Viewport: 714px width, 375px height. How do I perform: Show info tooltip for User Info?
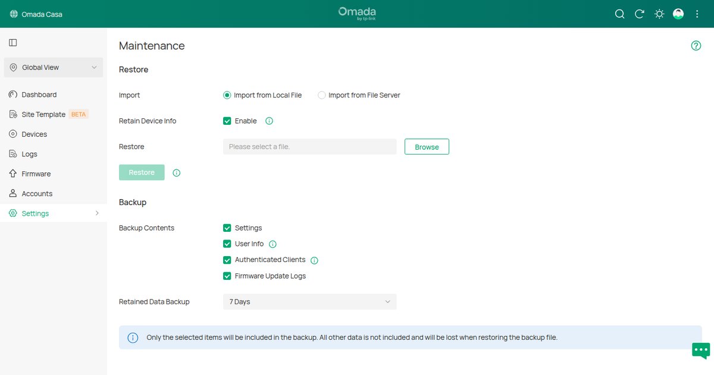tap(273, 244)
